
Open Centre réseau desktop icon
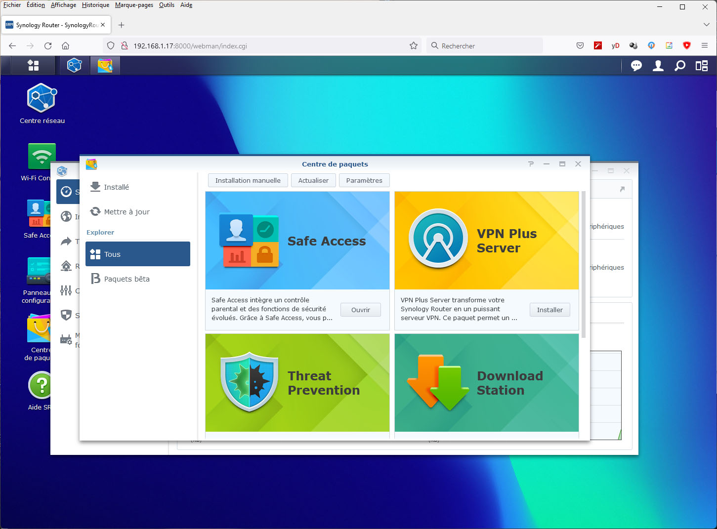42,99
